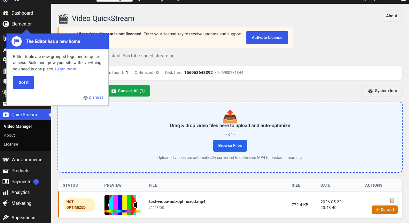Viewport: 409px width, 223px height.
Task: Click the /2026/05 folder path text
Action: (156, 208)
